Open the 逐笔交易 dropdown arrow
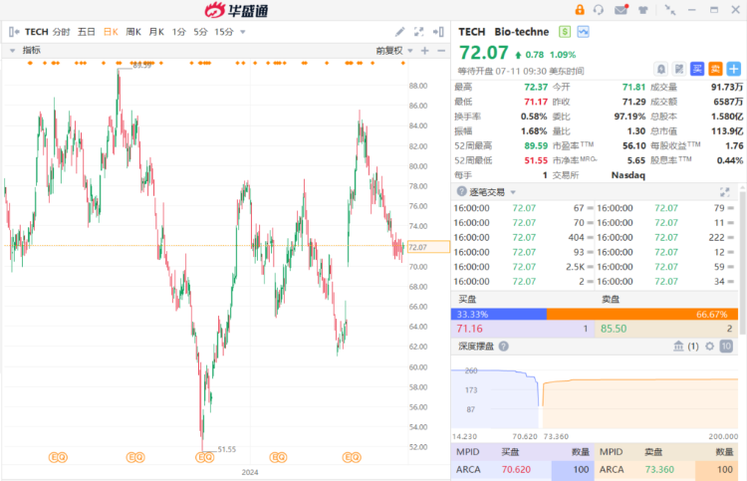747x481 pixels. pos(513,192)
